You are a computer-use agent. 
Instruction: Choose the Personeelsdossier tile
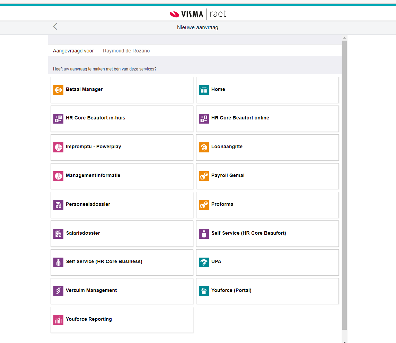click(122, 205)
